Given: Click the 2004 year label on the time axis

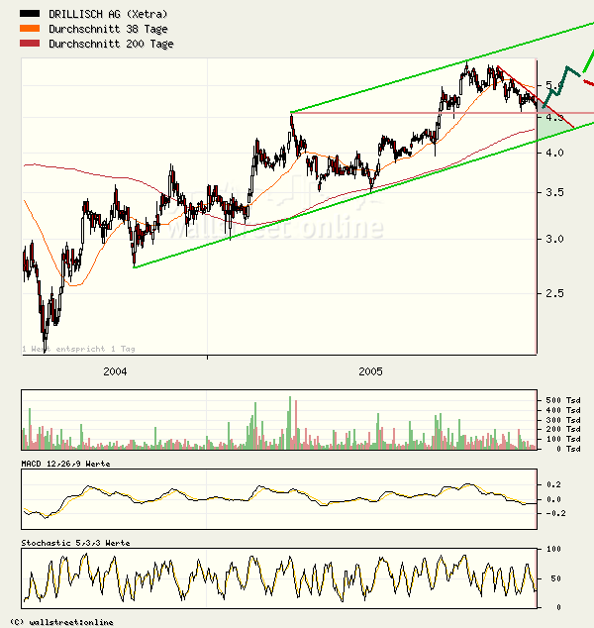Looking at the screenshot, I should [115, 371].
